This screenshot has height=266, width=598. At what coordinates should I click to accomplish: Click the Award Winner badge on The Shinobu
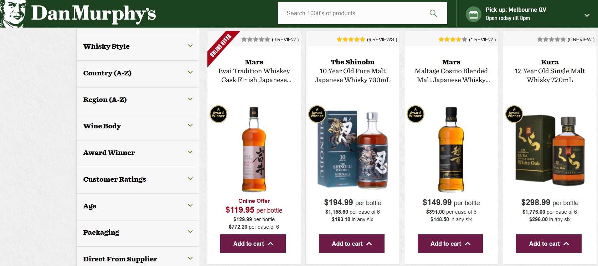tap(317, 114)
